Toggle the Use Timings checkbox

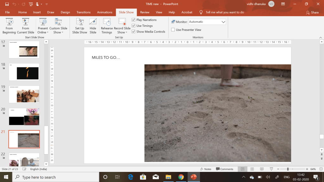click(x=134, y=26)
